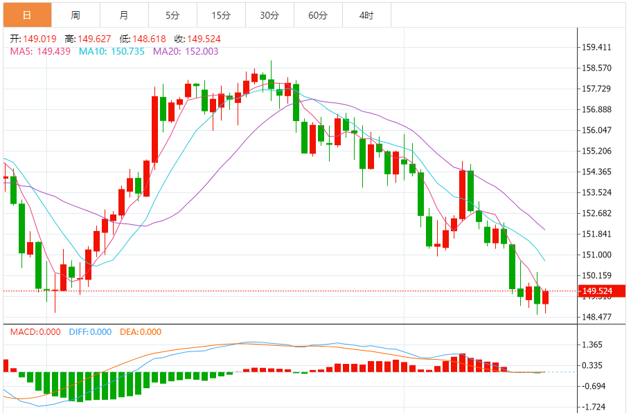Click the MA20: 152.003 indicator label

point(186,51)
